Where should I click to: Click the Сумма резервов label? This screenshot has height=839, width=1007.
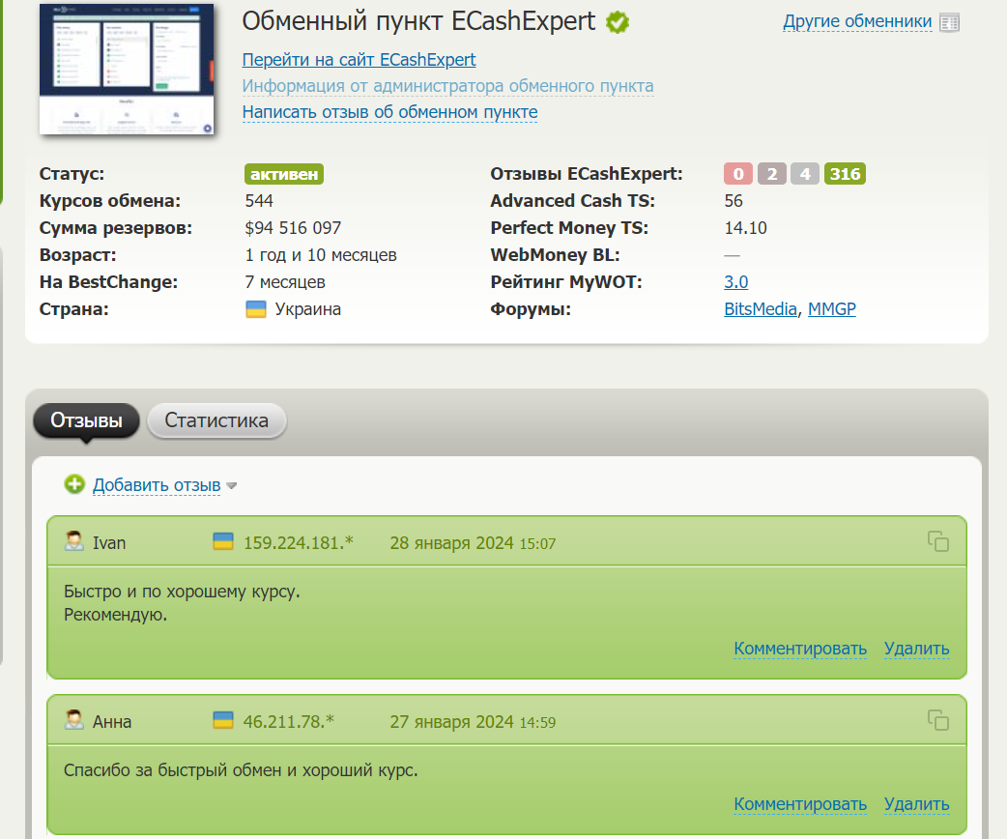(x=116, y=228)
